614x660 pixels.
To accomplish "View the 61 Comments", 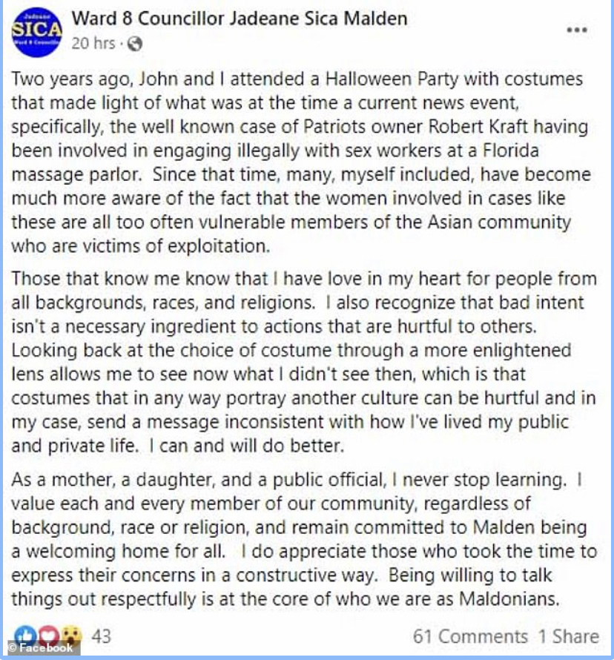I will tap(470, 636).
